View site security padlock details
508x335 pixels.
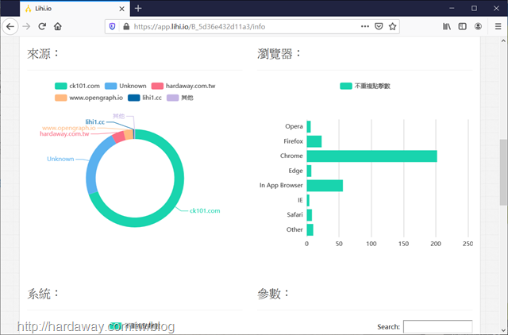tap(126, 26)
